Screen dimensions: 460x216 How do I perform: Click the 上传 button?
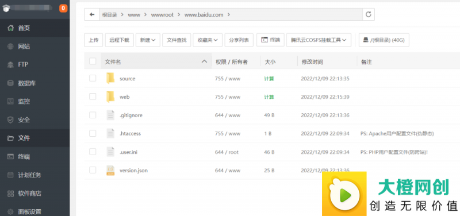(x=94, y=40)
